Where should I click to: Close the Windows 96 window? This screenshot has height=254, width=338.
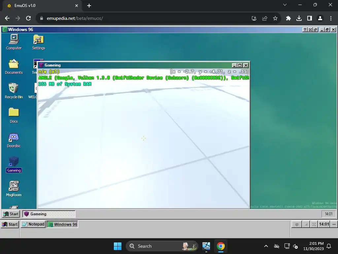pyautogui.click(x=333, y=29)
